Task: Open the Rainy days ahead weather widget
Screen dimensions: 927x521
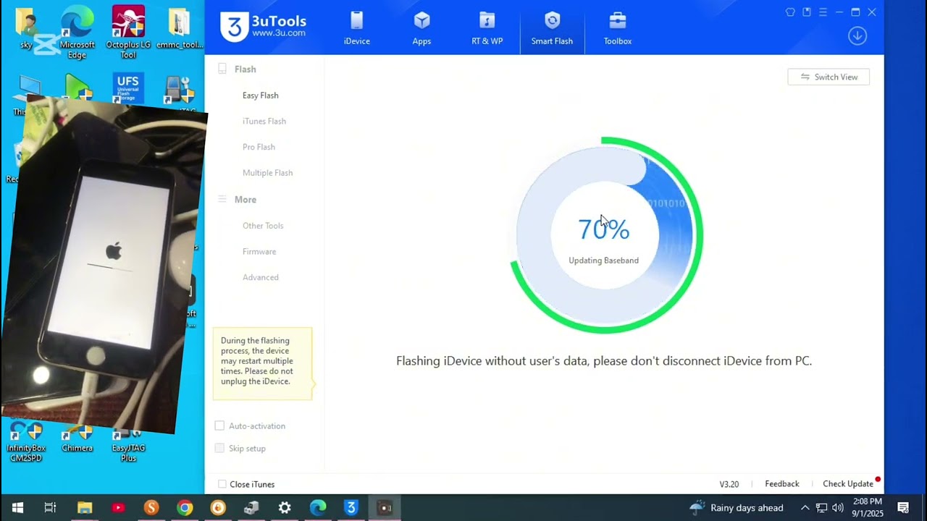Action: coord(736,508)
